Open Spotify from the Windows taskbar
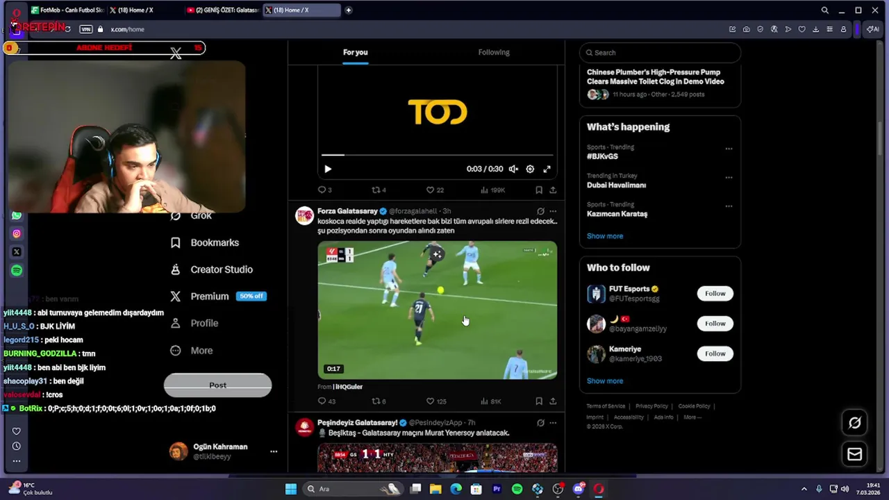This screenshot has height=500, width=889. coord(517,489)
